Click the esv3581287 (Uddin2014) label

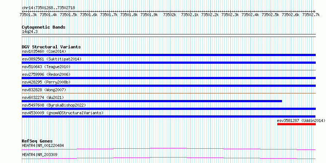[301, 121]
